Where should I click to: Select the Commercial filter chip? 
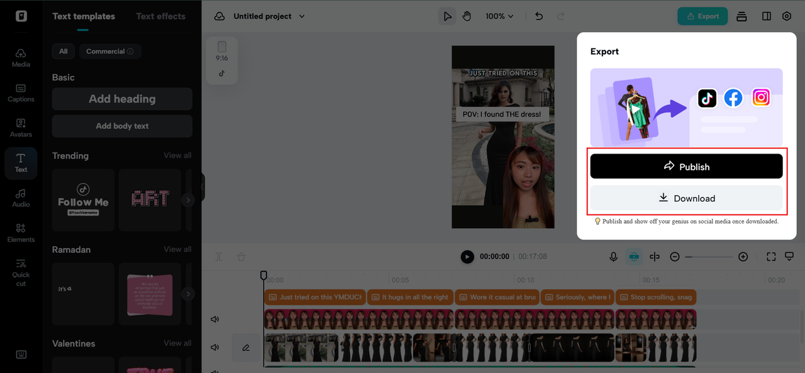110,52
